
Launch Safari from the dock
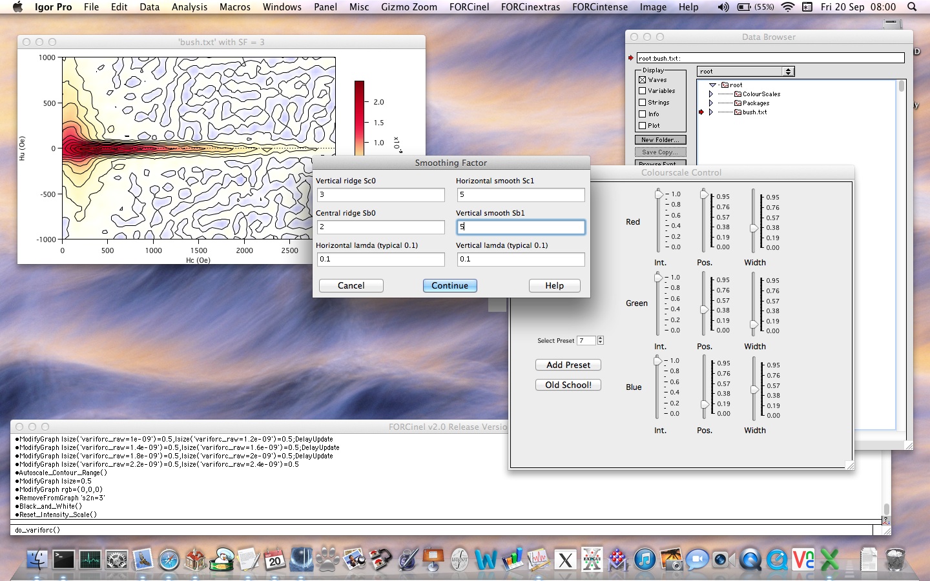[169, 560]
